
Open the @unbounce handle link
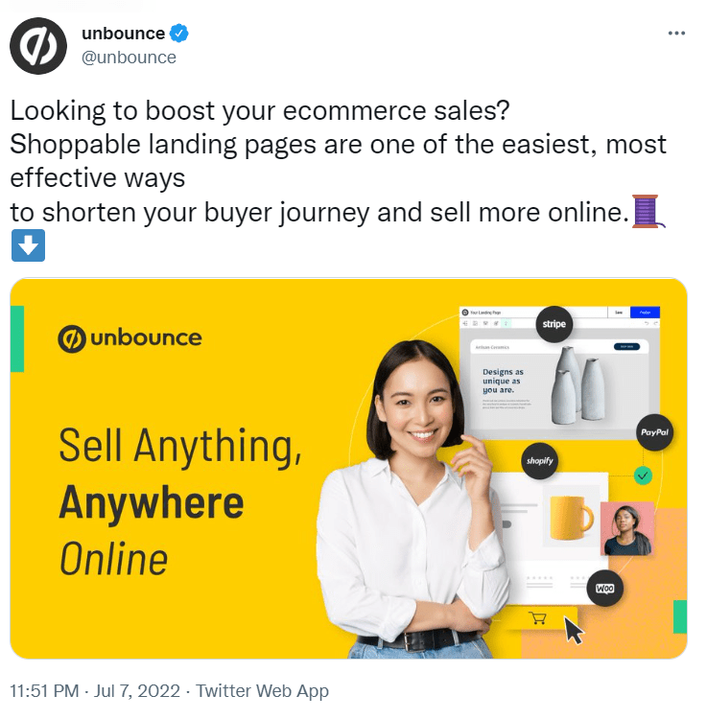(x=129, y=58)
